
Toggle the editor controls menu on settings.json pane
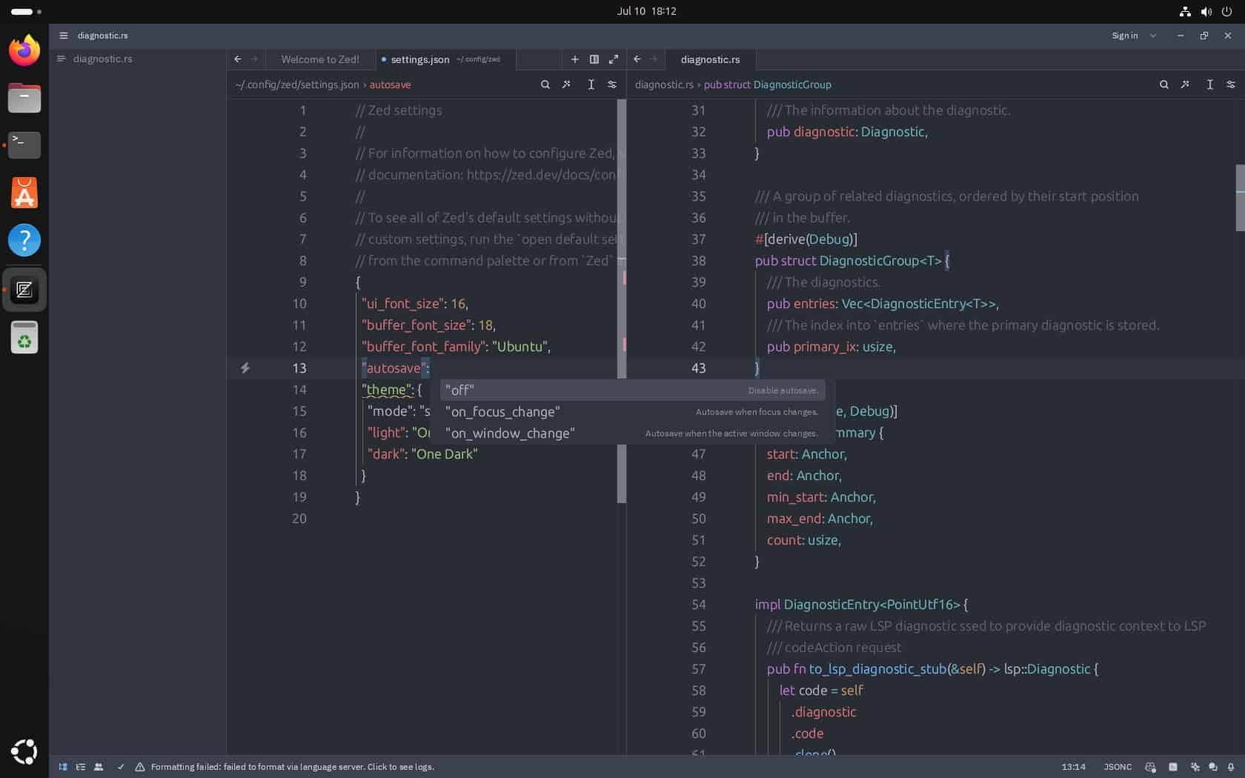612,84
